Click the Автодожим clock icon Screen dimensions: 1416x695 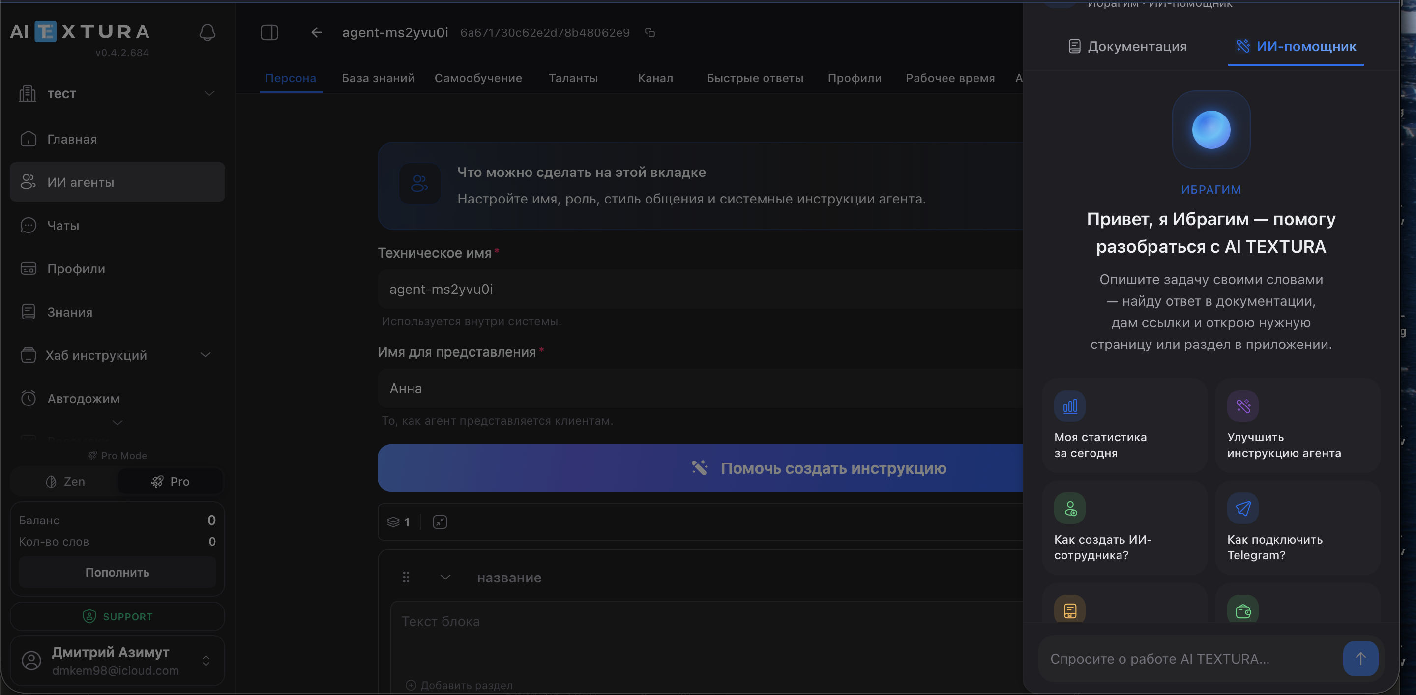click(x=28, y=398)
